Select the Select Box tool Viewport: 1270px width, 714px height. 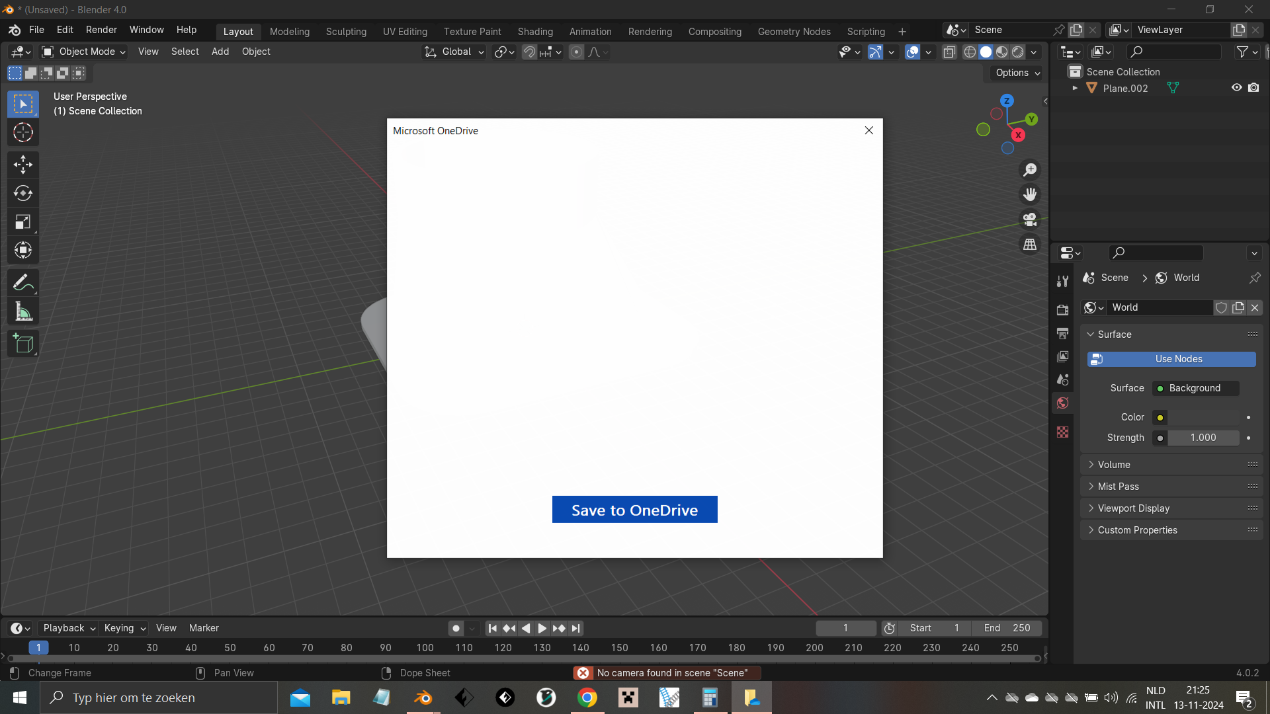coord(23,104)
